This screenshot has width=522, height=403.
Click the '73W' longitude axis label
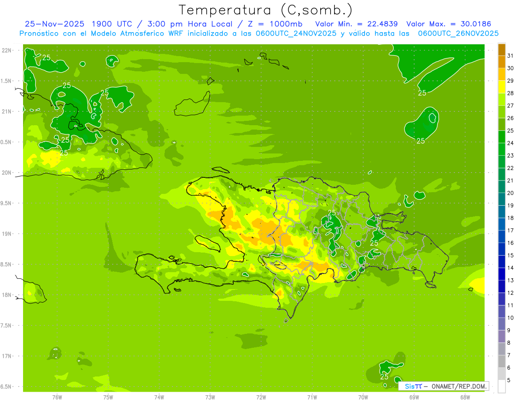tap(210, 397)
